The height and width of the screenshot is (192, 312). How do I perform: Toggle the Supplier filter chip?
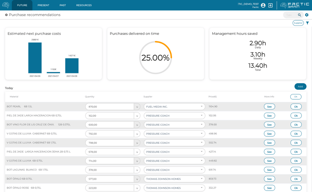298,23
